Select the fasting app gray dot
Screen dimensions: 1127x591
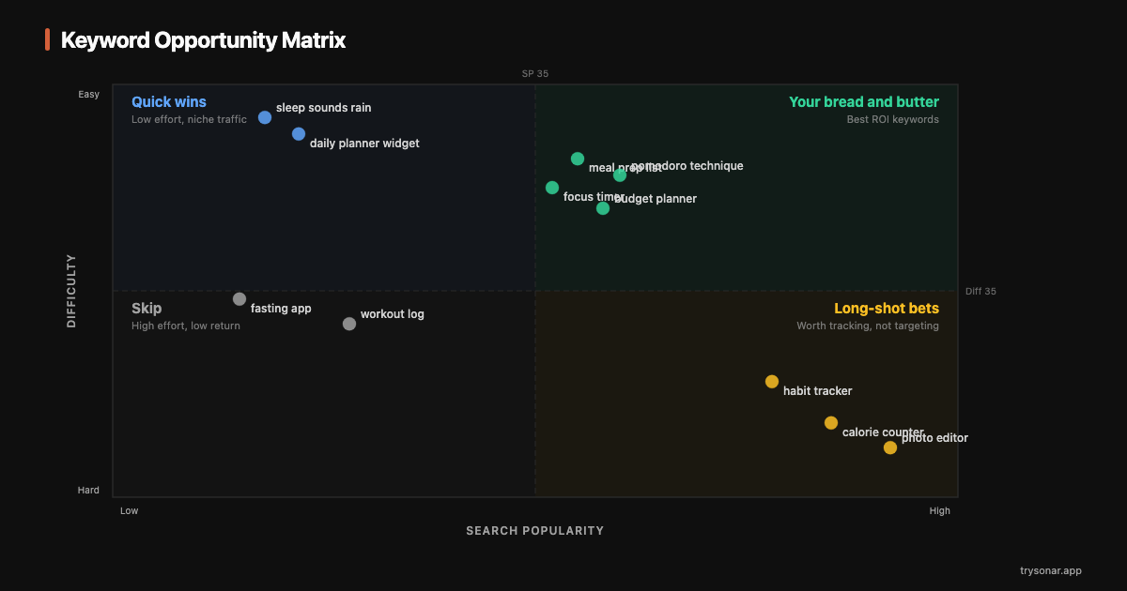240,298
